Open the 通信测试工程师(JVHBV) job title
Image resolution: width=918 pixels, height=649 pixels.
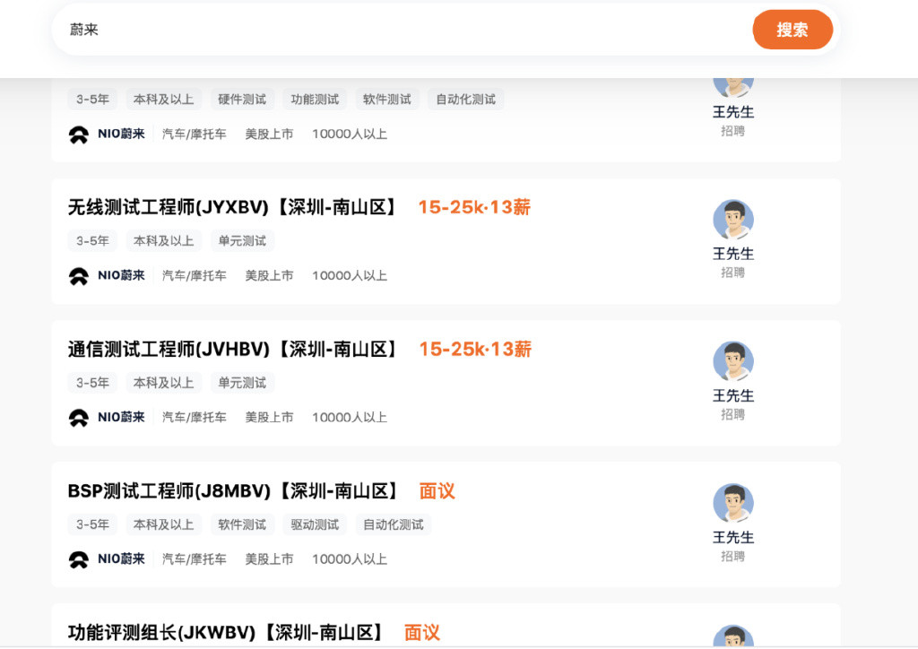234,350
